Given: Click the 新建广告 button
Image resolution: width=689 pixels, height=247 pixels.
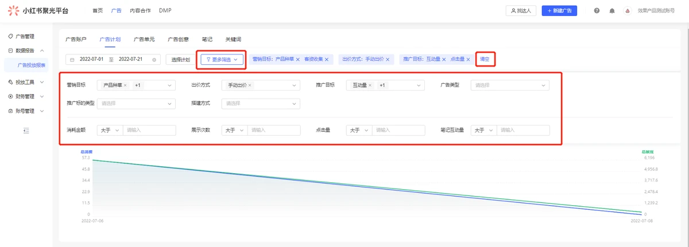Looking at the screenshot, I should (559, 11).
